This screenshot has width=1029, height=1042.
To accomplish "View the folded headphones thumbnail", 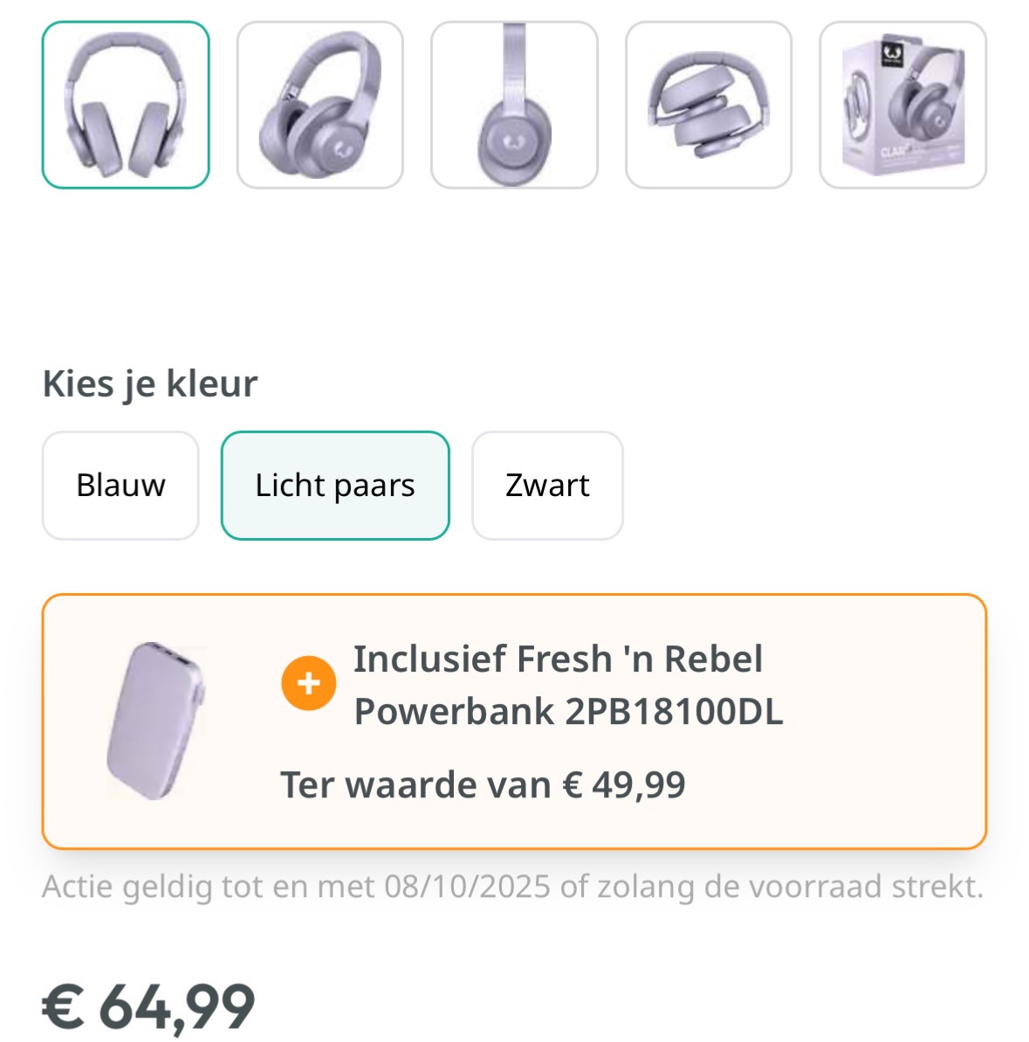I will pos(709,105).
